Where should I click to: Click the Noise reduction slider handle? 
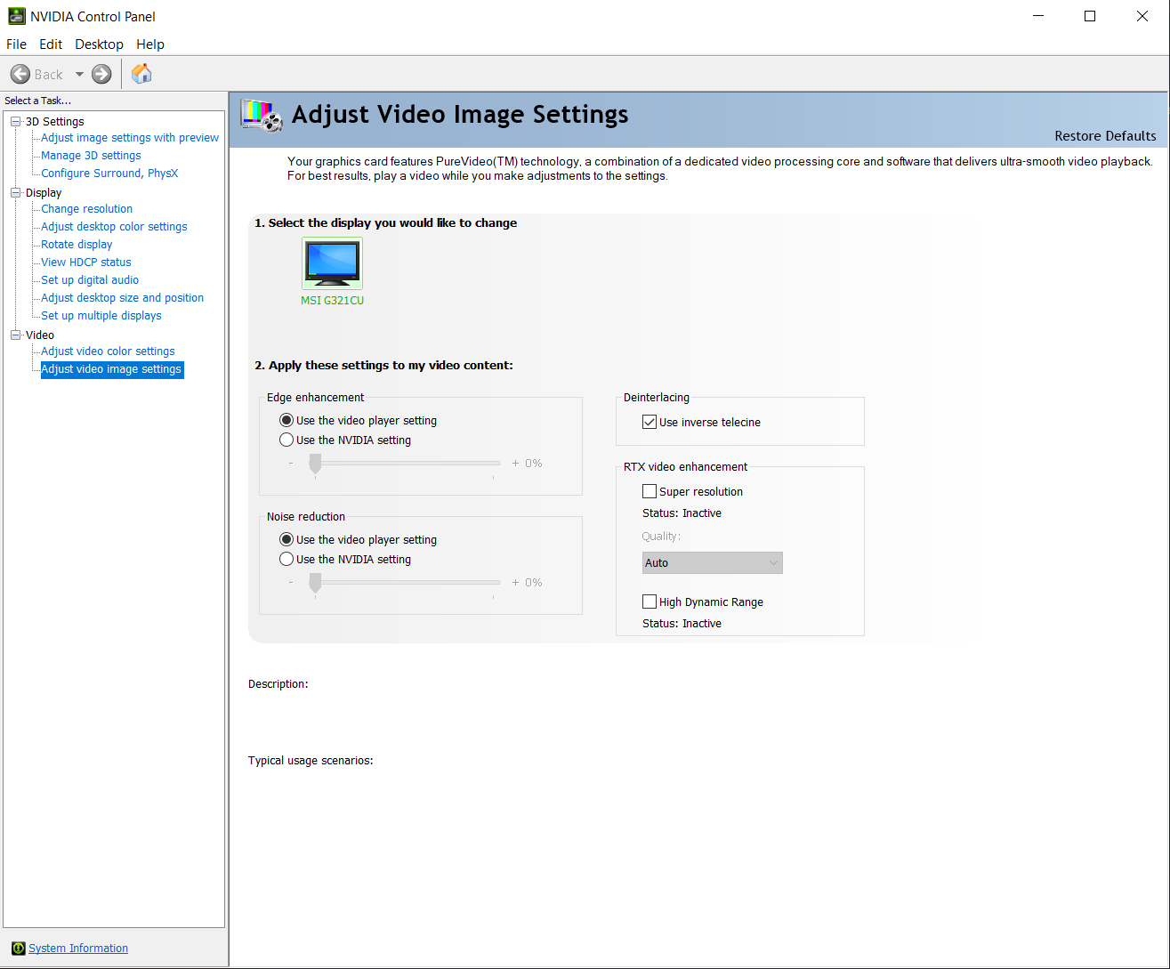point(315,583)
